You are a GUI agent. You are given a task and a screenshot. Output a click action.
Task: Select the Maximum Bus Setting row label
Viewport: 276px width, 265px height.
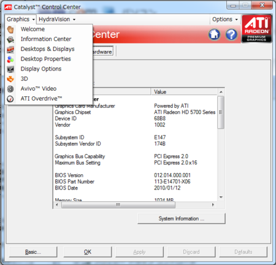78,163
